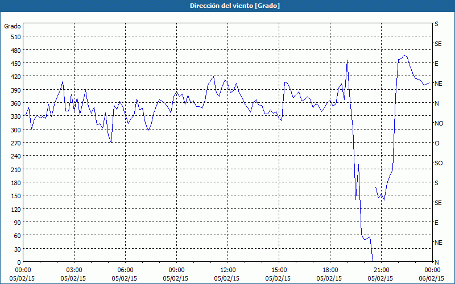
Task: Select the 18:00 time axis label
Action: 330,270
